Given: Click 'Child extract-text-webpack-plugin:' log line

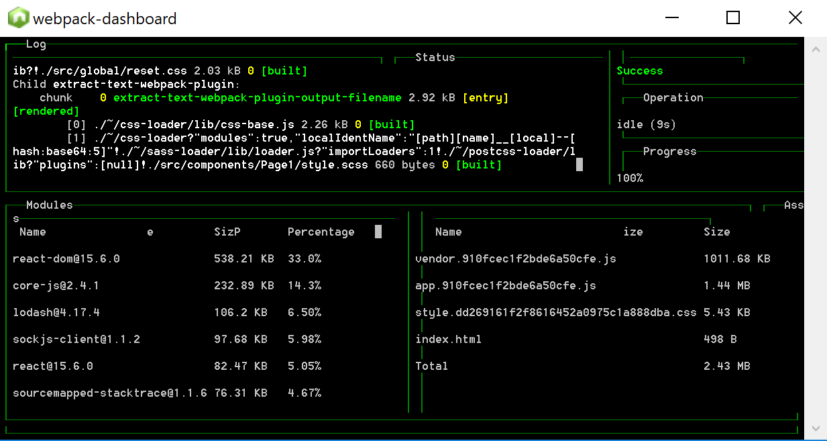Looking at the screenshot, I should coord(127,85).
